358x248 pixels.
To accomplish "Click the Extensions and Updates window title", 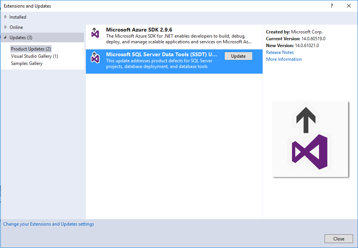I will click(x=27, y=6).
